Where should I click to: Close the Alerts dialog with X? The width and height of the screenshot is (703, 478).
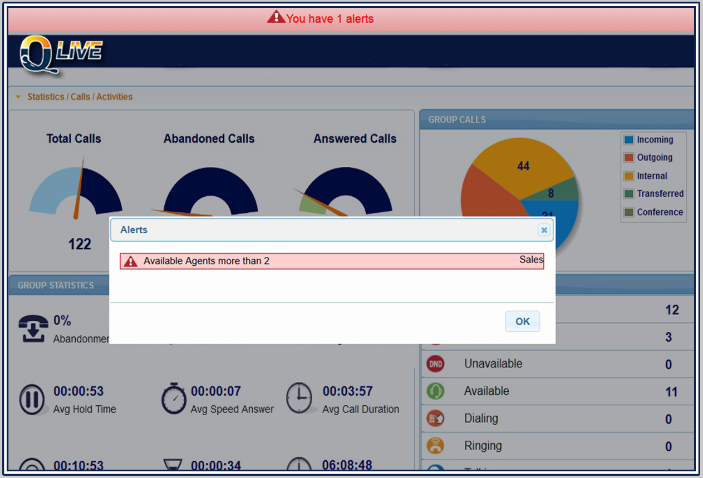pos(544,230)
